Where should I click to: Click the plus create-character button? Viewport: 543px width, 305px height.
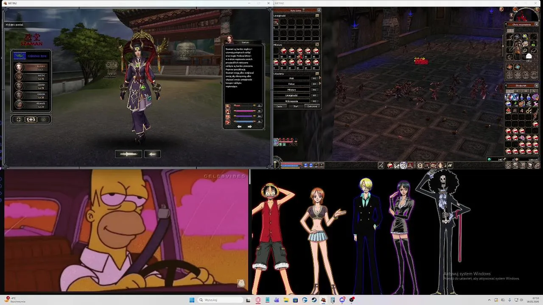click(19, 119)
